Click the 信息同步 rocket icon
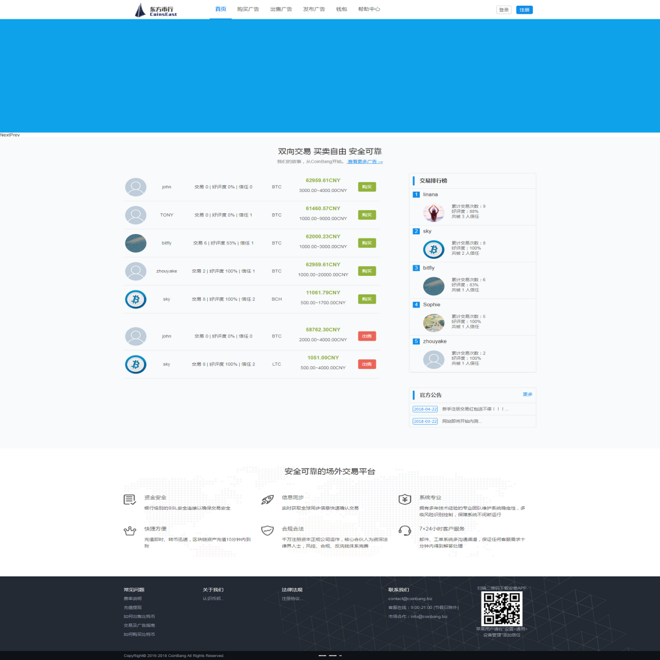This screenshot has height=660, width=660. pos(267,500)
